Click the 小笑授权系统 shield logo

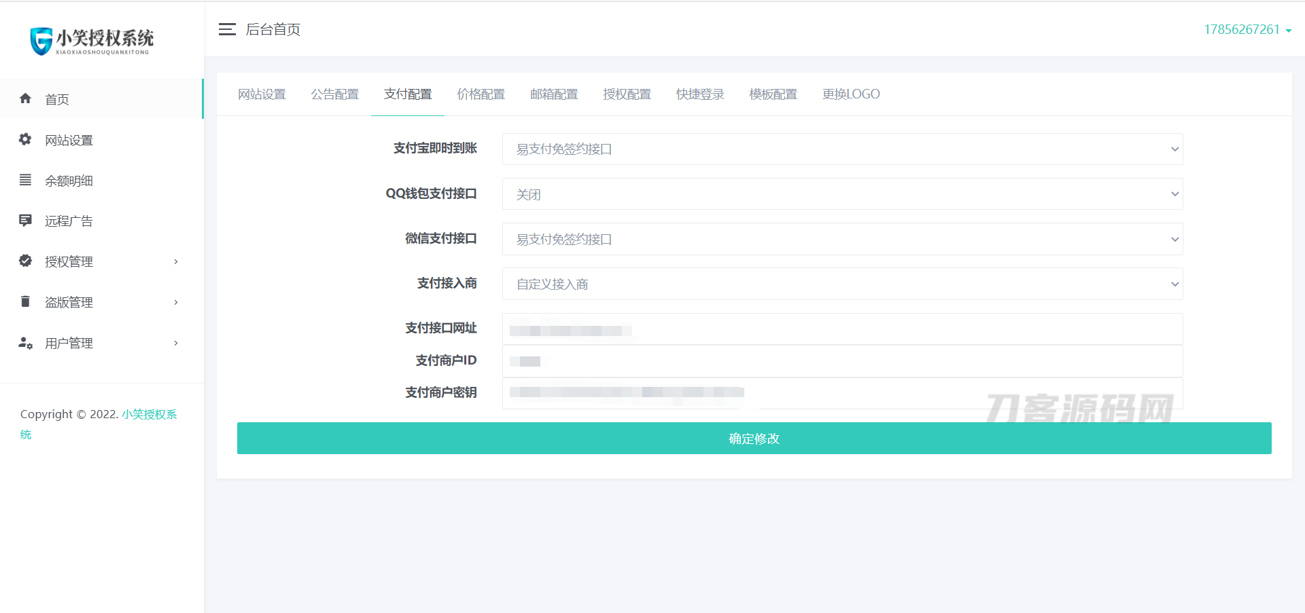(x=41, y=41)
